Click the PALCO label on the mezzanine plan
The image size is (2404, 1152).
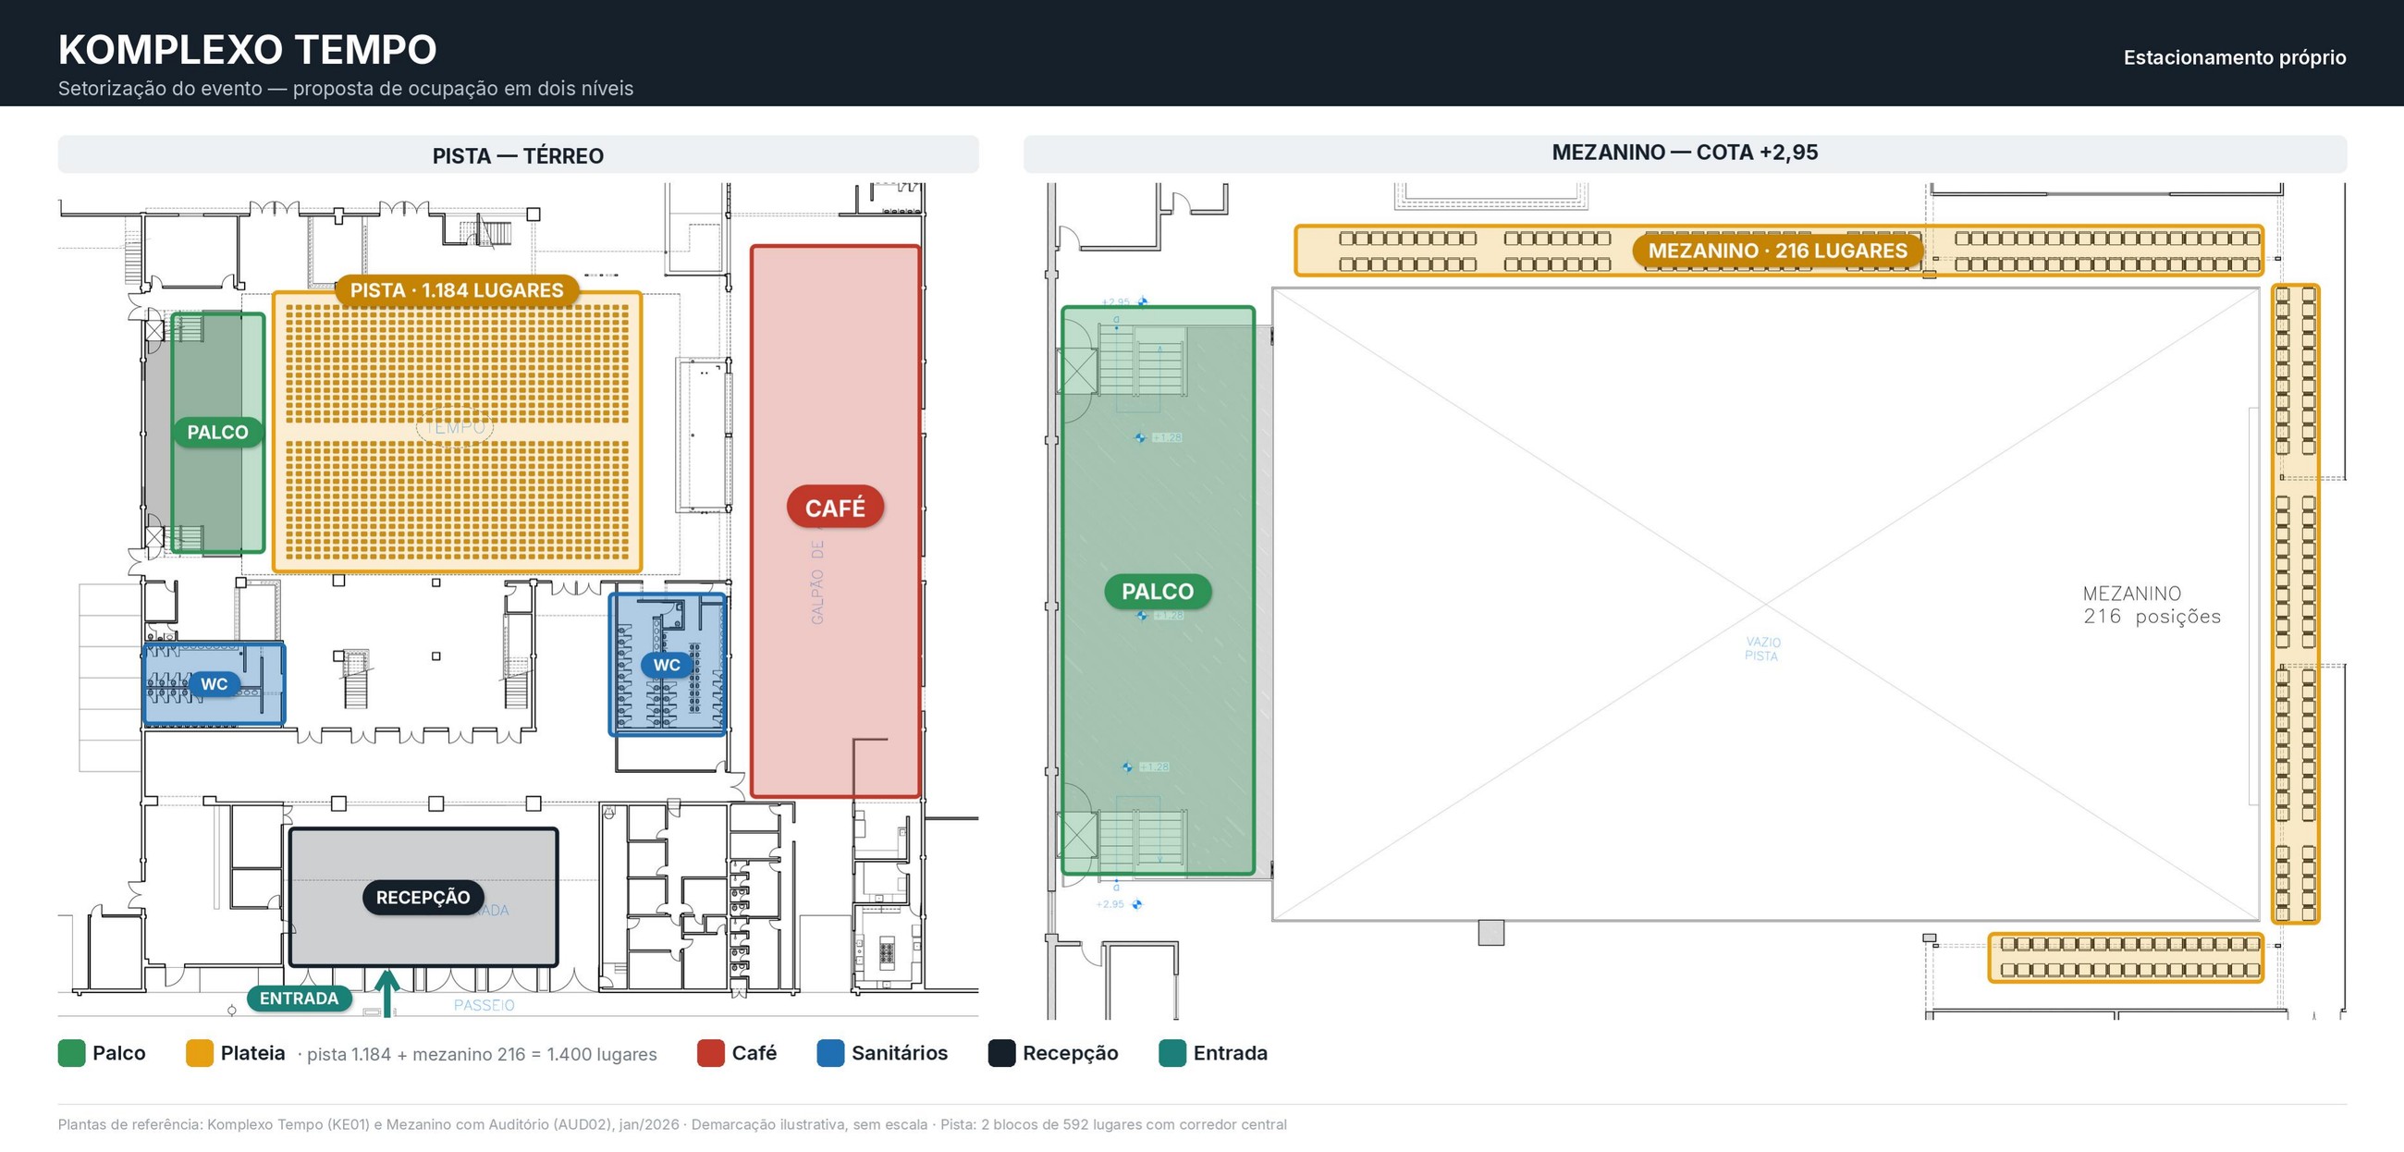[1158, 591]
